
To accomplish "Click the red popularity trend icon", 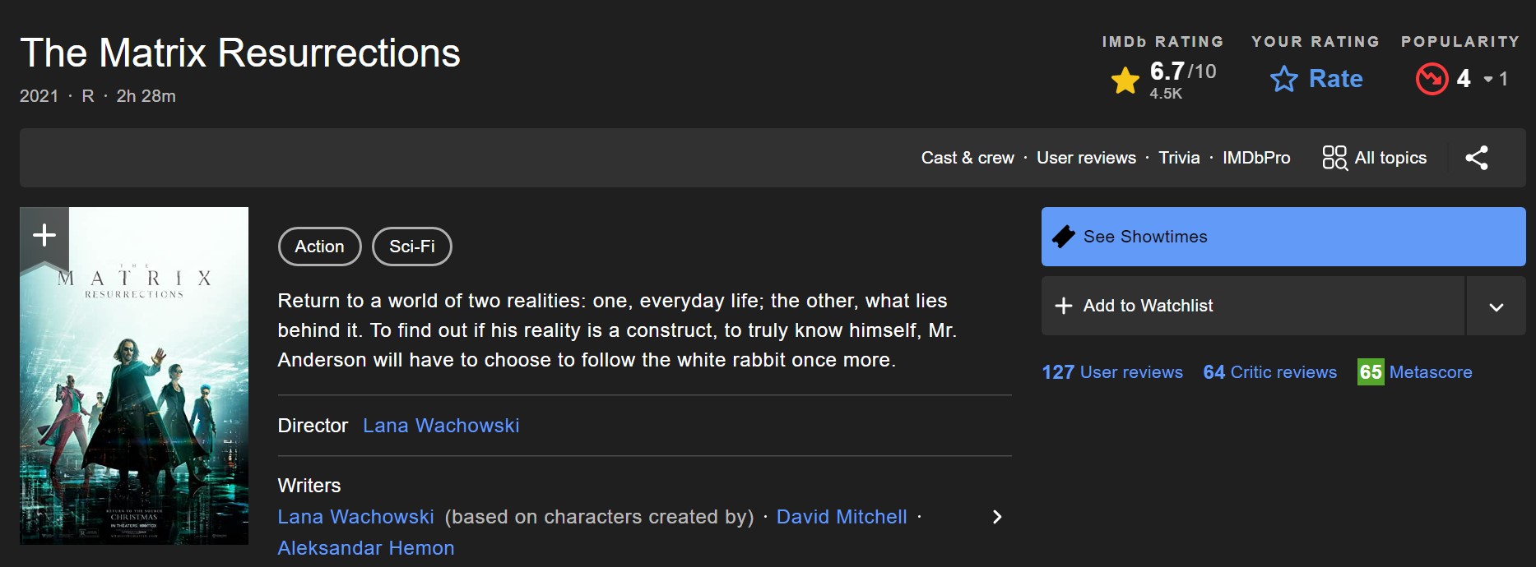I will 1432,79.
